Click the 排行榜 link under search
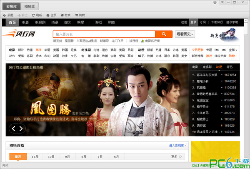The width and height of the screenshot is (250, 169). click(x=134, y=41)
